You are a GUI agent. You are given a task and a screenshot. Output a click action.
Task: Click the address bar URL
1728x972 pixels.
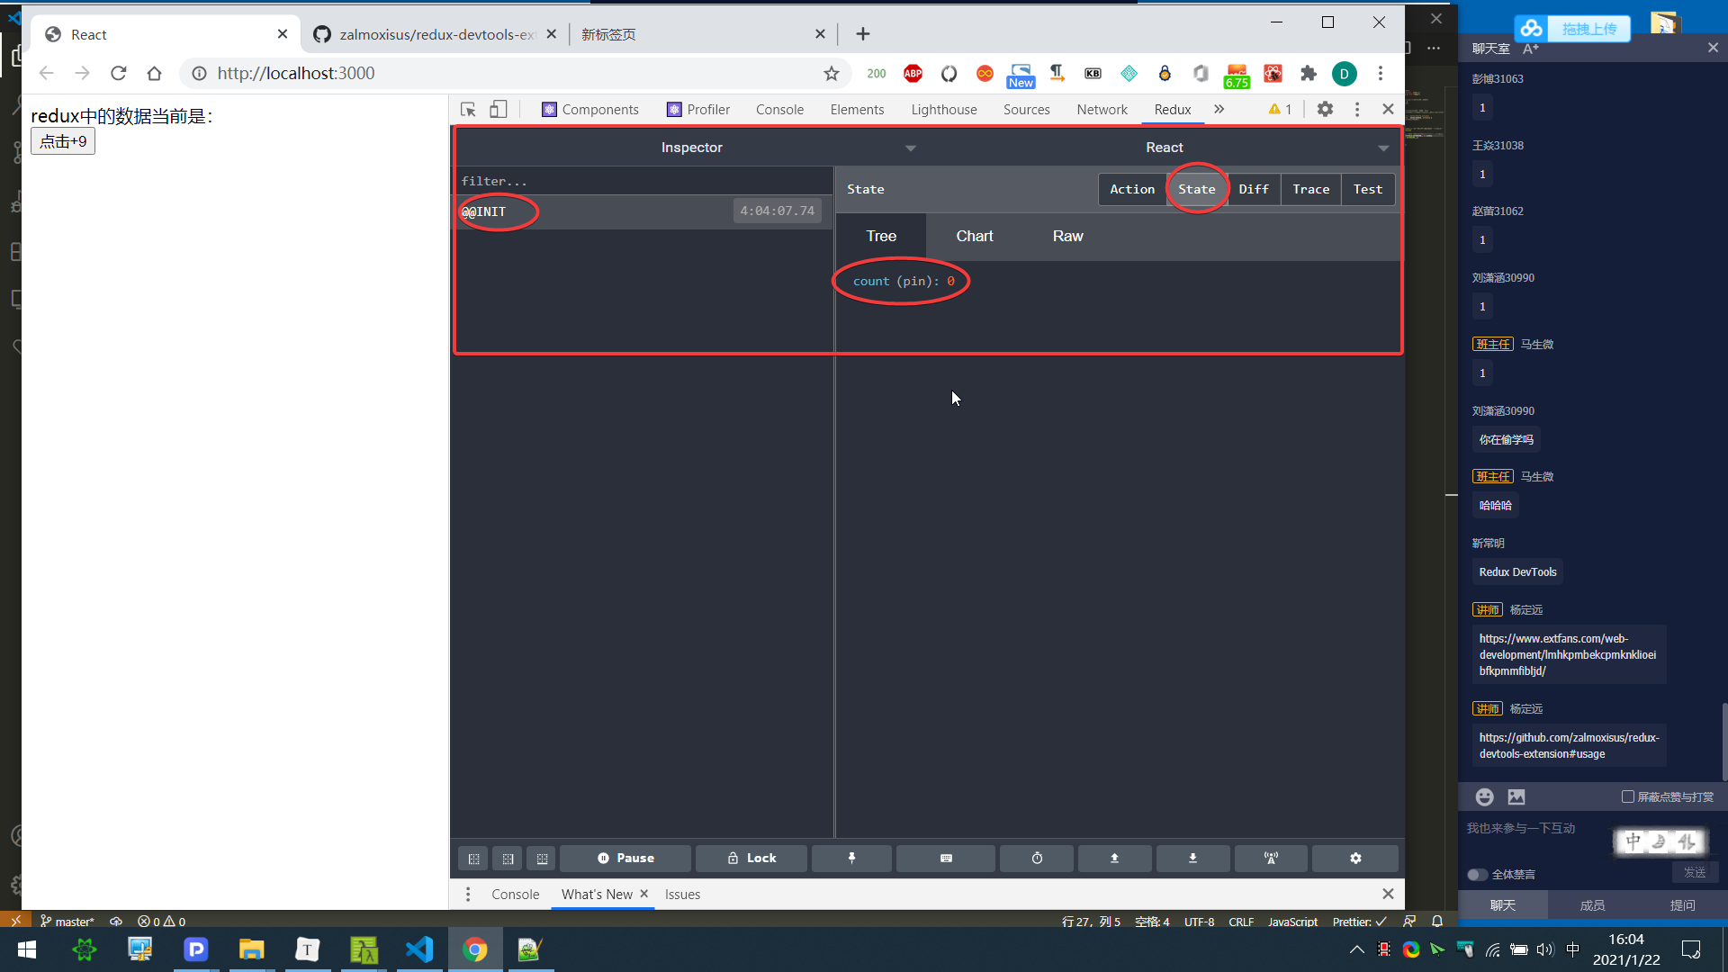click(296, 73)
